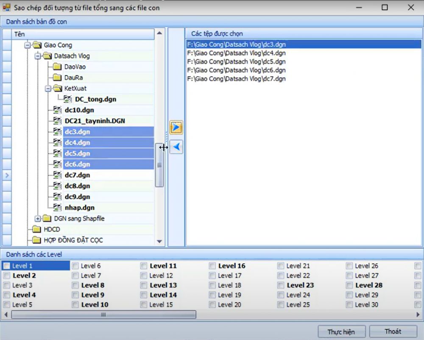Uncheck the Level 1 checkbox

pyautogui.click(x=6, y=265)
